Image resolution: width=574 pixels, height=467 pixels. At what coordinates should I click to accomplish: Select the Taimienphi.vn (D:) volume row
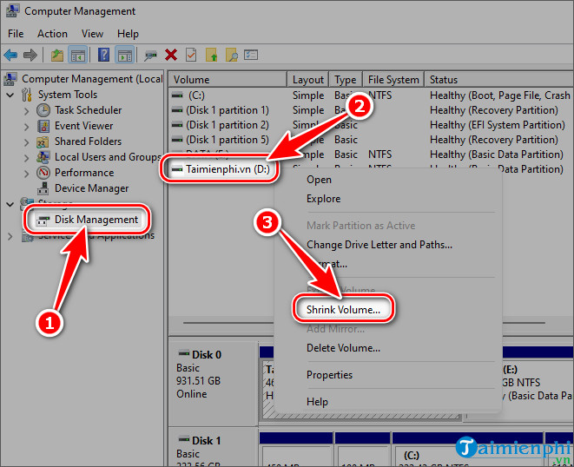click(x=221, y=169)
